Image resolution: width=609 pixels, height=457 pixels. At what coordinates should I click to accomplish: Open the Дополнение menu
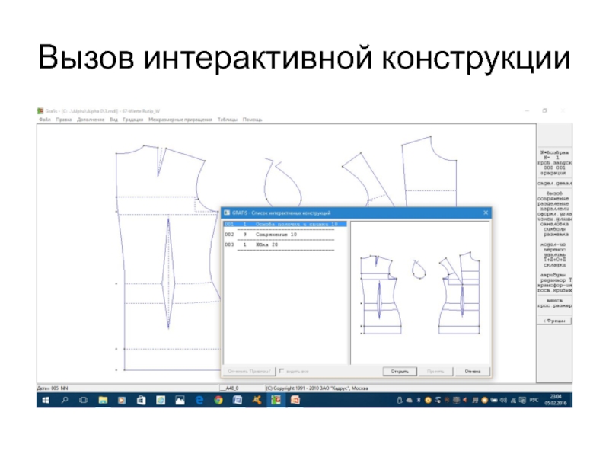point(91,120)
